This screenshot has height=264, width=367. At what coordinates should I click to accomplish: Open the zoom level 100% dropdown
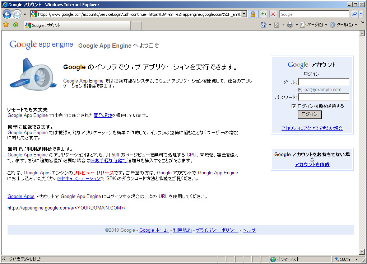pyautogui.click(x=356, y=259)
